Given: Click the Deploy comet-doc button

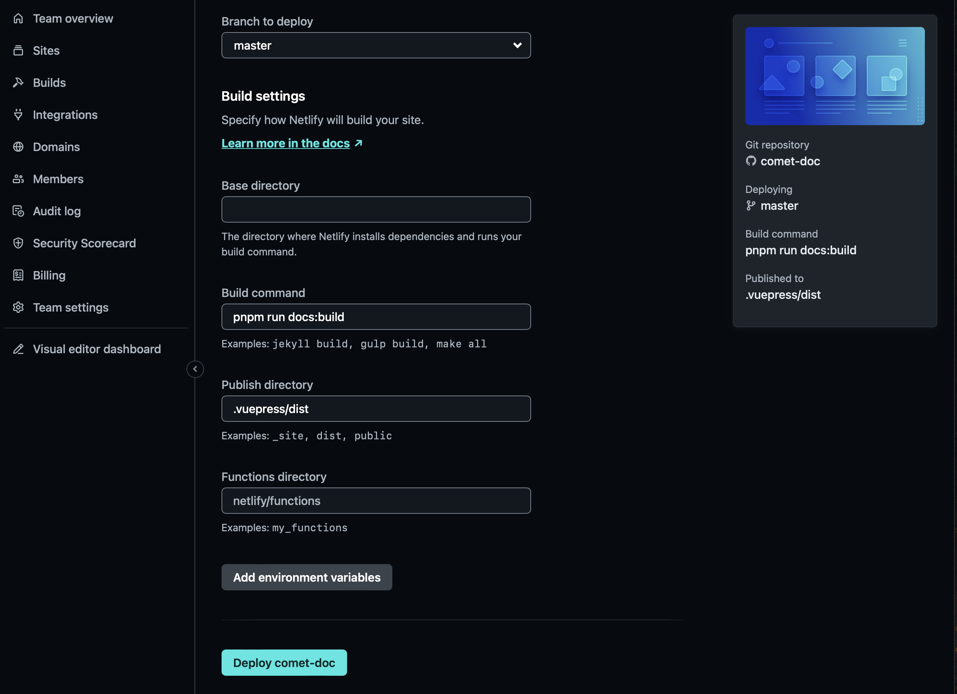Looking at the screenshot, I should tap(284, 663).
